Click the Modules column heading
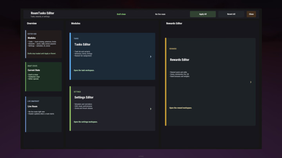 [x=76, y=23]
